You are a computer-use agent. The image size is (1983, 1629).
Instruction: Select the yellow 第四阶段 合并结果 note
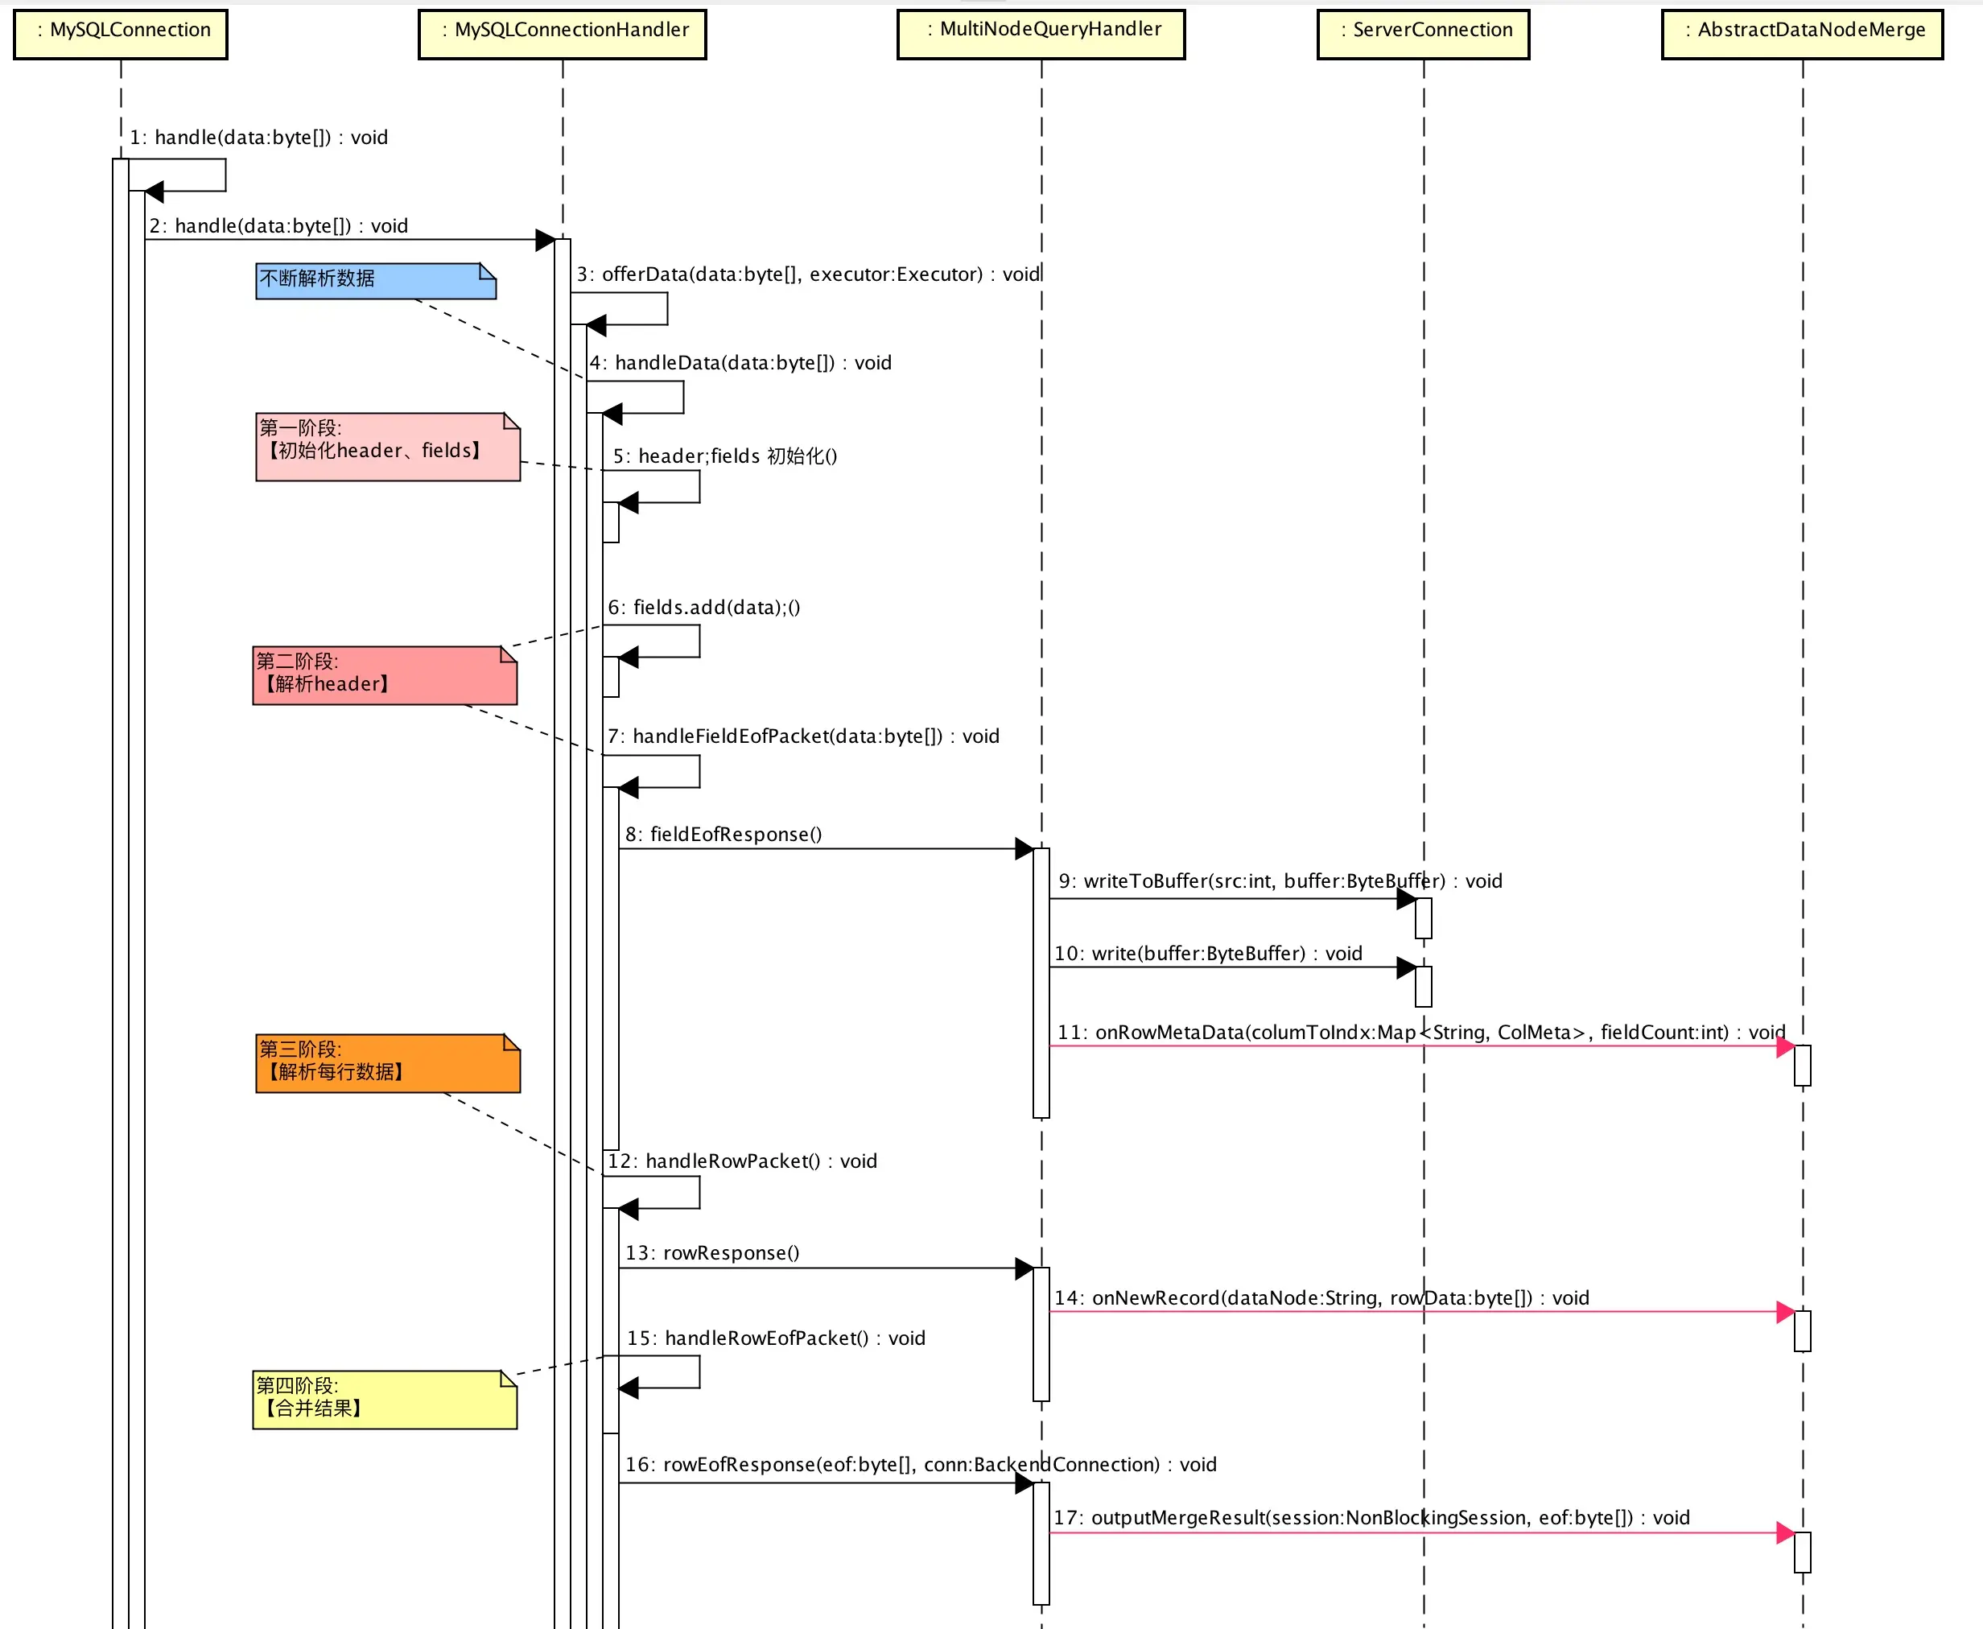coord(384,1399)
